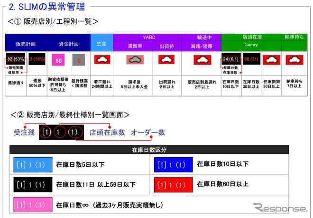Click the 店頭在庫 header
313x218 pixels.
point(252,37)
